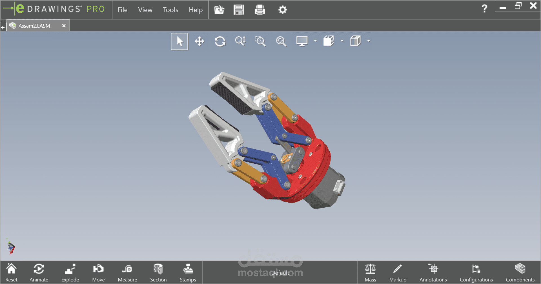Select the arrow Select tool
Image resolution: width=541 pixels, height=284 pixels.
179,41
